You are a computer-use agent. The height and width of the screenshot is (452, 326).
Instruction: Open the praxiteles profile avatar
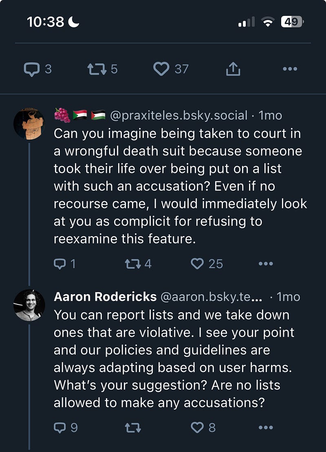pos(29,124)
